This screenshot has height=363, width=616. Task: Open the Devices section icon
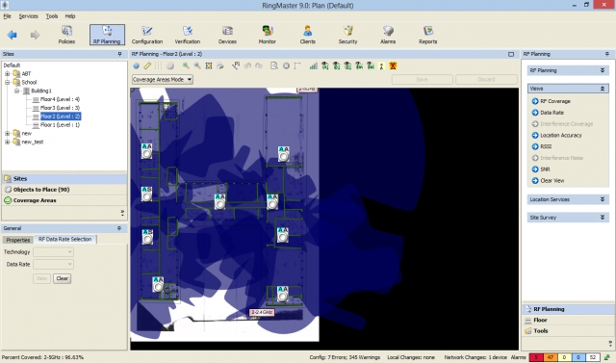click(227, 35)
